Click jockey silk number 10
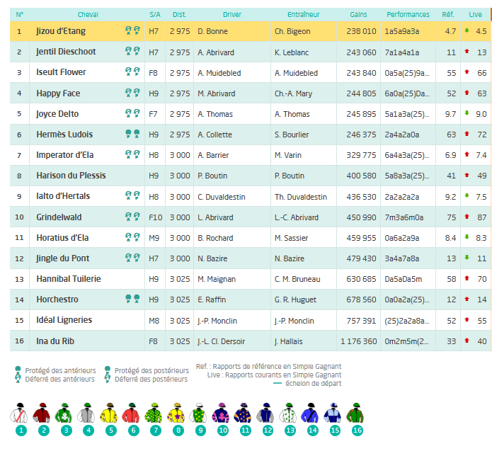The width and height of the screenshot is (492, 456). point(222,414)
